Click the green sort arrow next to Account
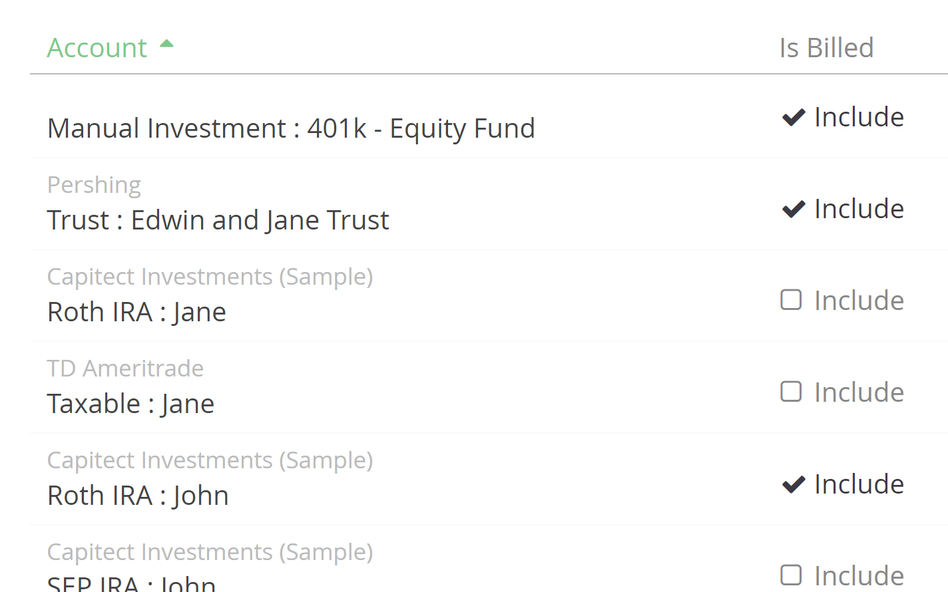948x592 pixels. pyautogui.click(x=166, y=44)
